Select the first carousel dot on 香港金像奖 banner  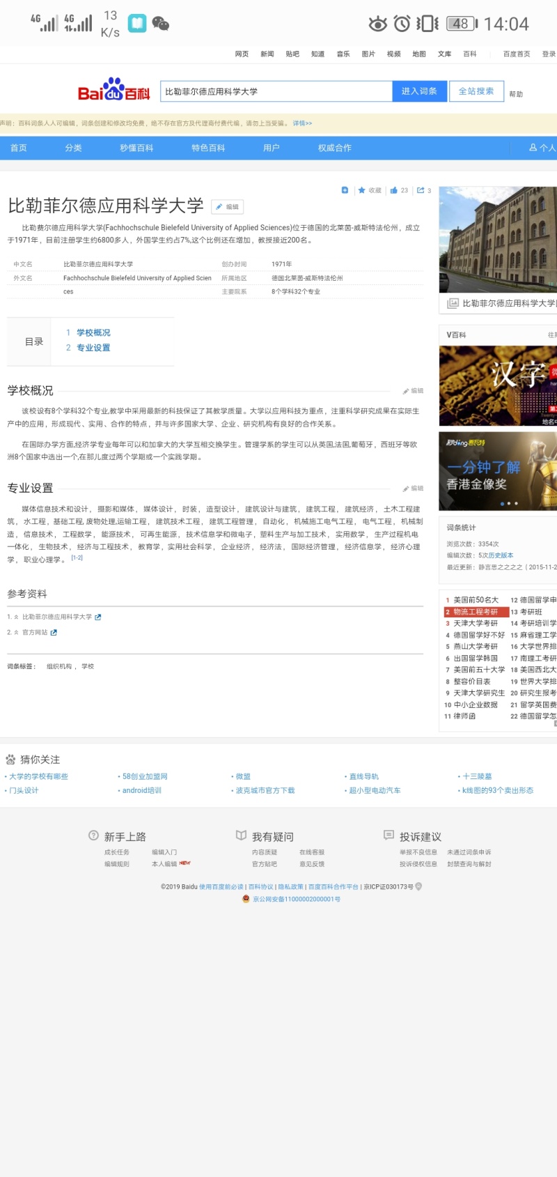502,503
